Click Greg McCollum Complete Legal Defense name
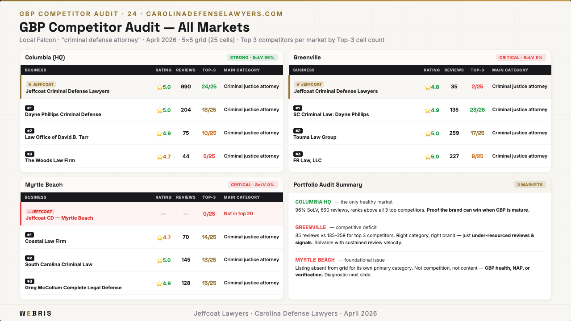This screenshot has height=321, width=571. pos(73,288)
